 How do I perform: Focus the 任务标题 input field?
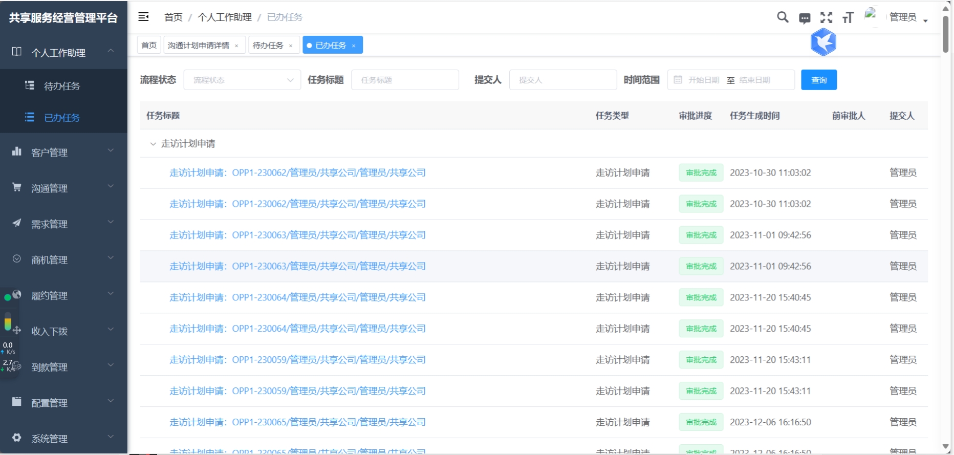[405, 80]
